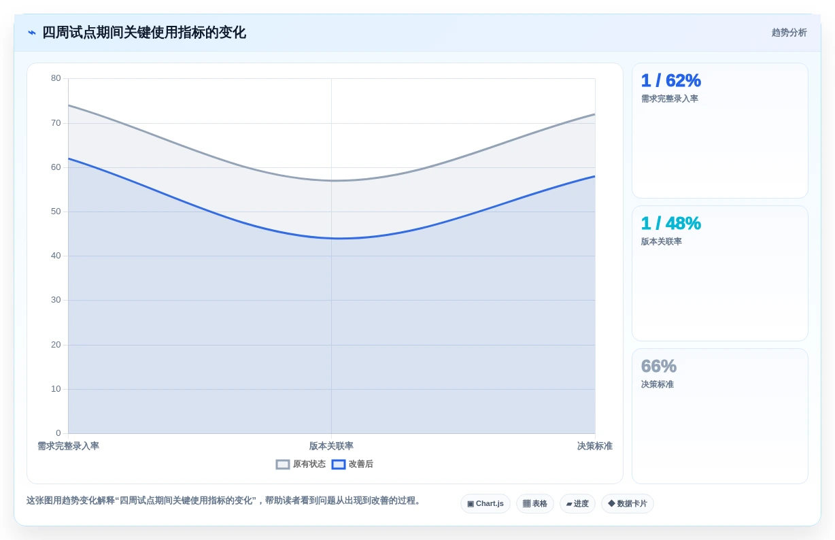The width and height of the screenshot is (835, 540).
Task: Click the blue 改善后 legend swatch
Action: pyautogui.click(x=339, y=465)
